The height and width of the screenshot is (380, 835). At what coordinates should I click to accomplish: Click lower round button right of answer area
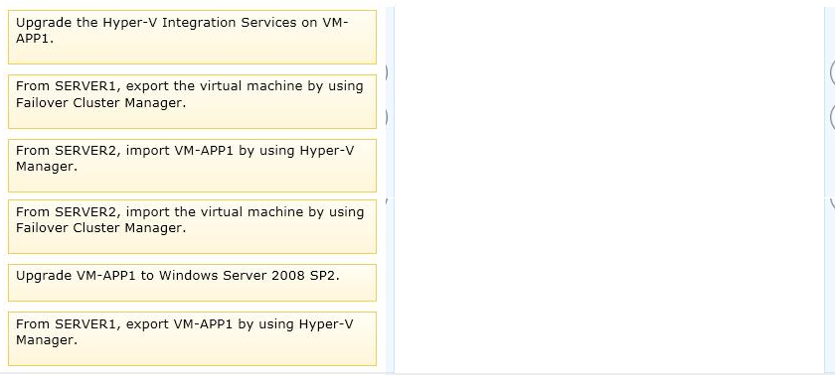pos(832,117)
